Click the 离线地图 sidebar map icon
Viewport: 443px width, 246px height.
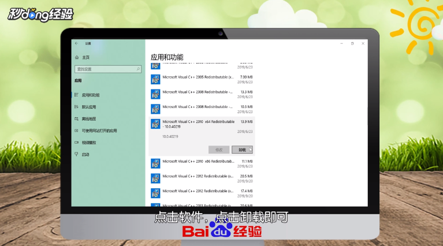pos(76,118)
